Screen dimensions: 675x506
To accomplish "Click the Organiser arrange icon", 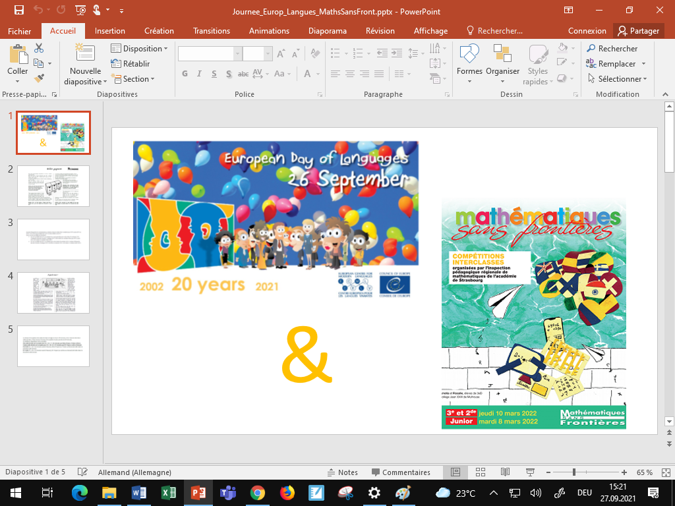I will click(502, 65).
